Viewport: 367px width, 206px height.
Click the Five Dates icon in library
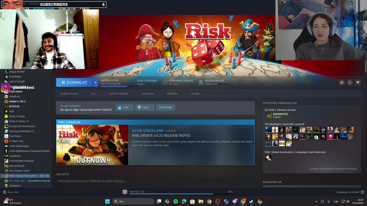click(x=6, y=136)
